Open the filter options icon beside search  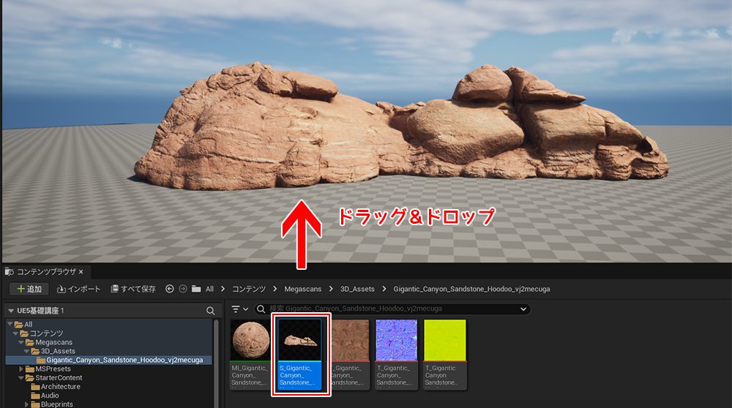point(239,309)
